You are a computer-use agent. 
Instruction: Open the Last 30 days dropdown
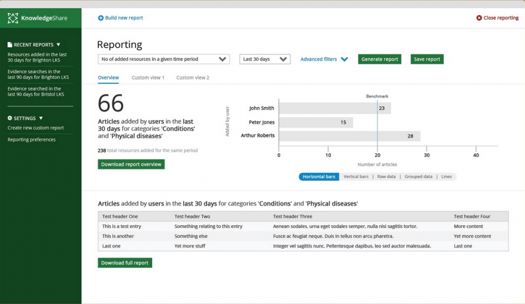click(x=265, y=59)
